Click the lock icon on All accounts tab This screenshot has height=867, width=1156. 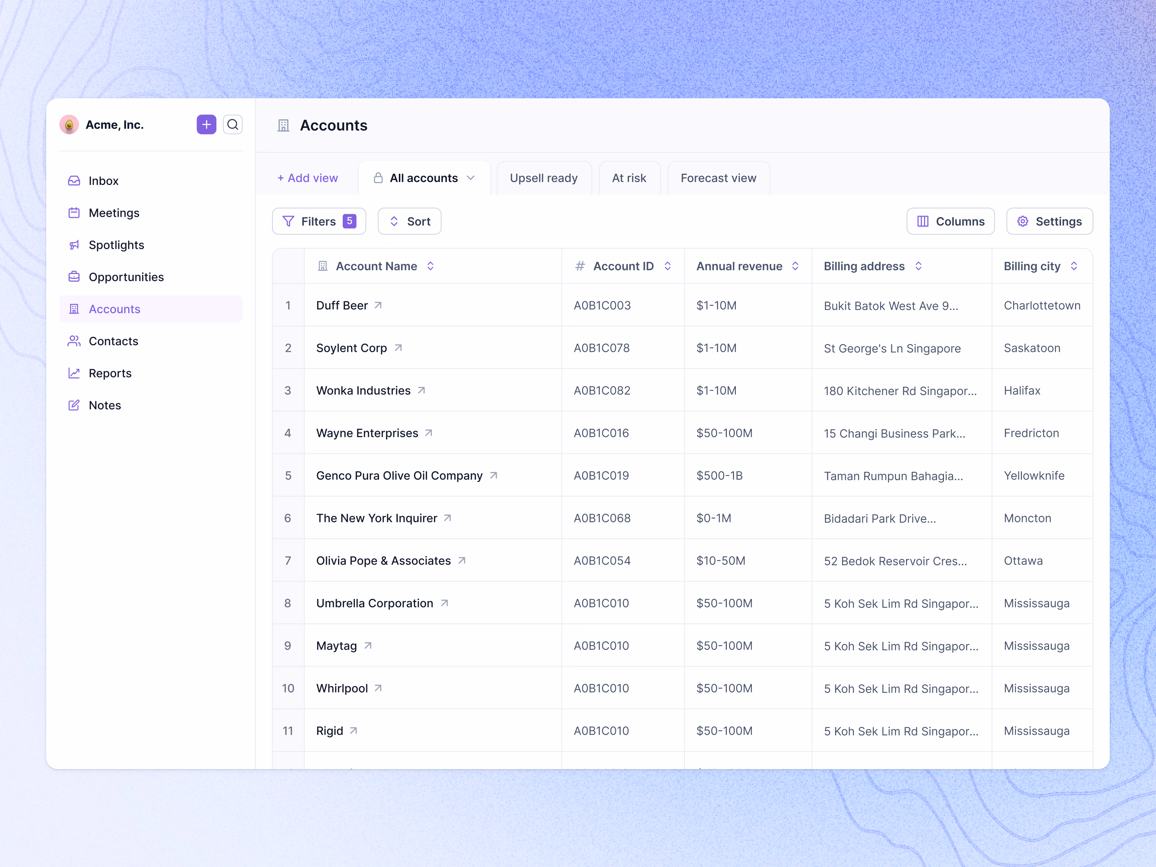378,178
